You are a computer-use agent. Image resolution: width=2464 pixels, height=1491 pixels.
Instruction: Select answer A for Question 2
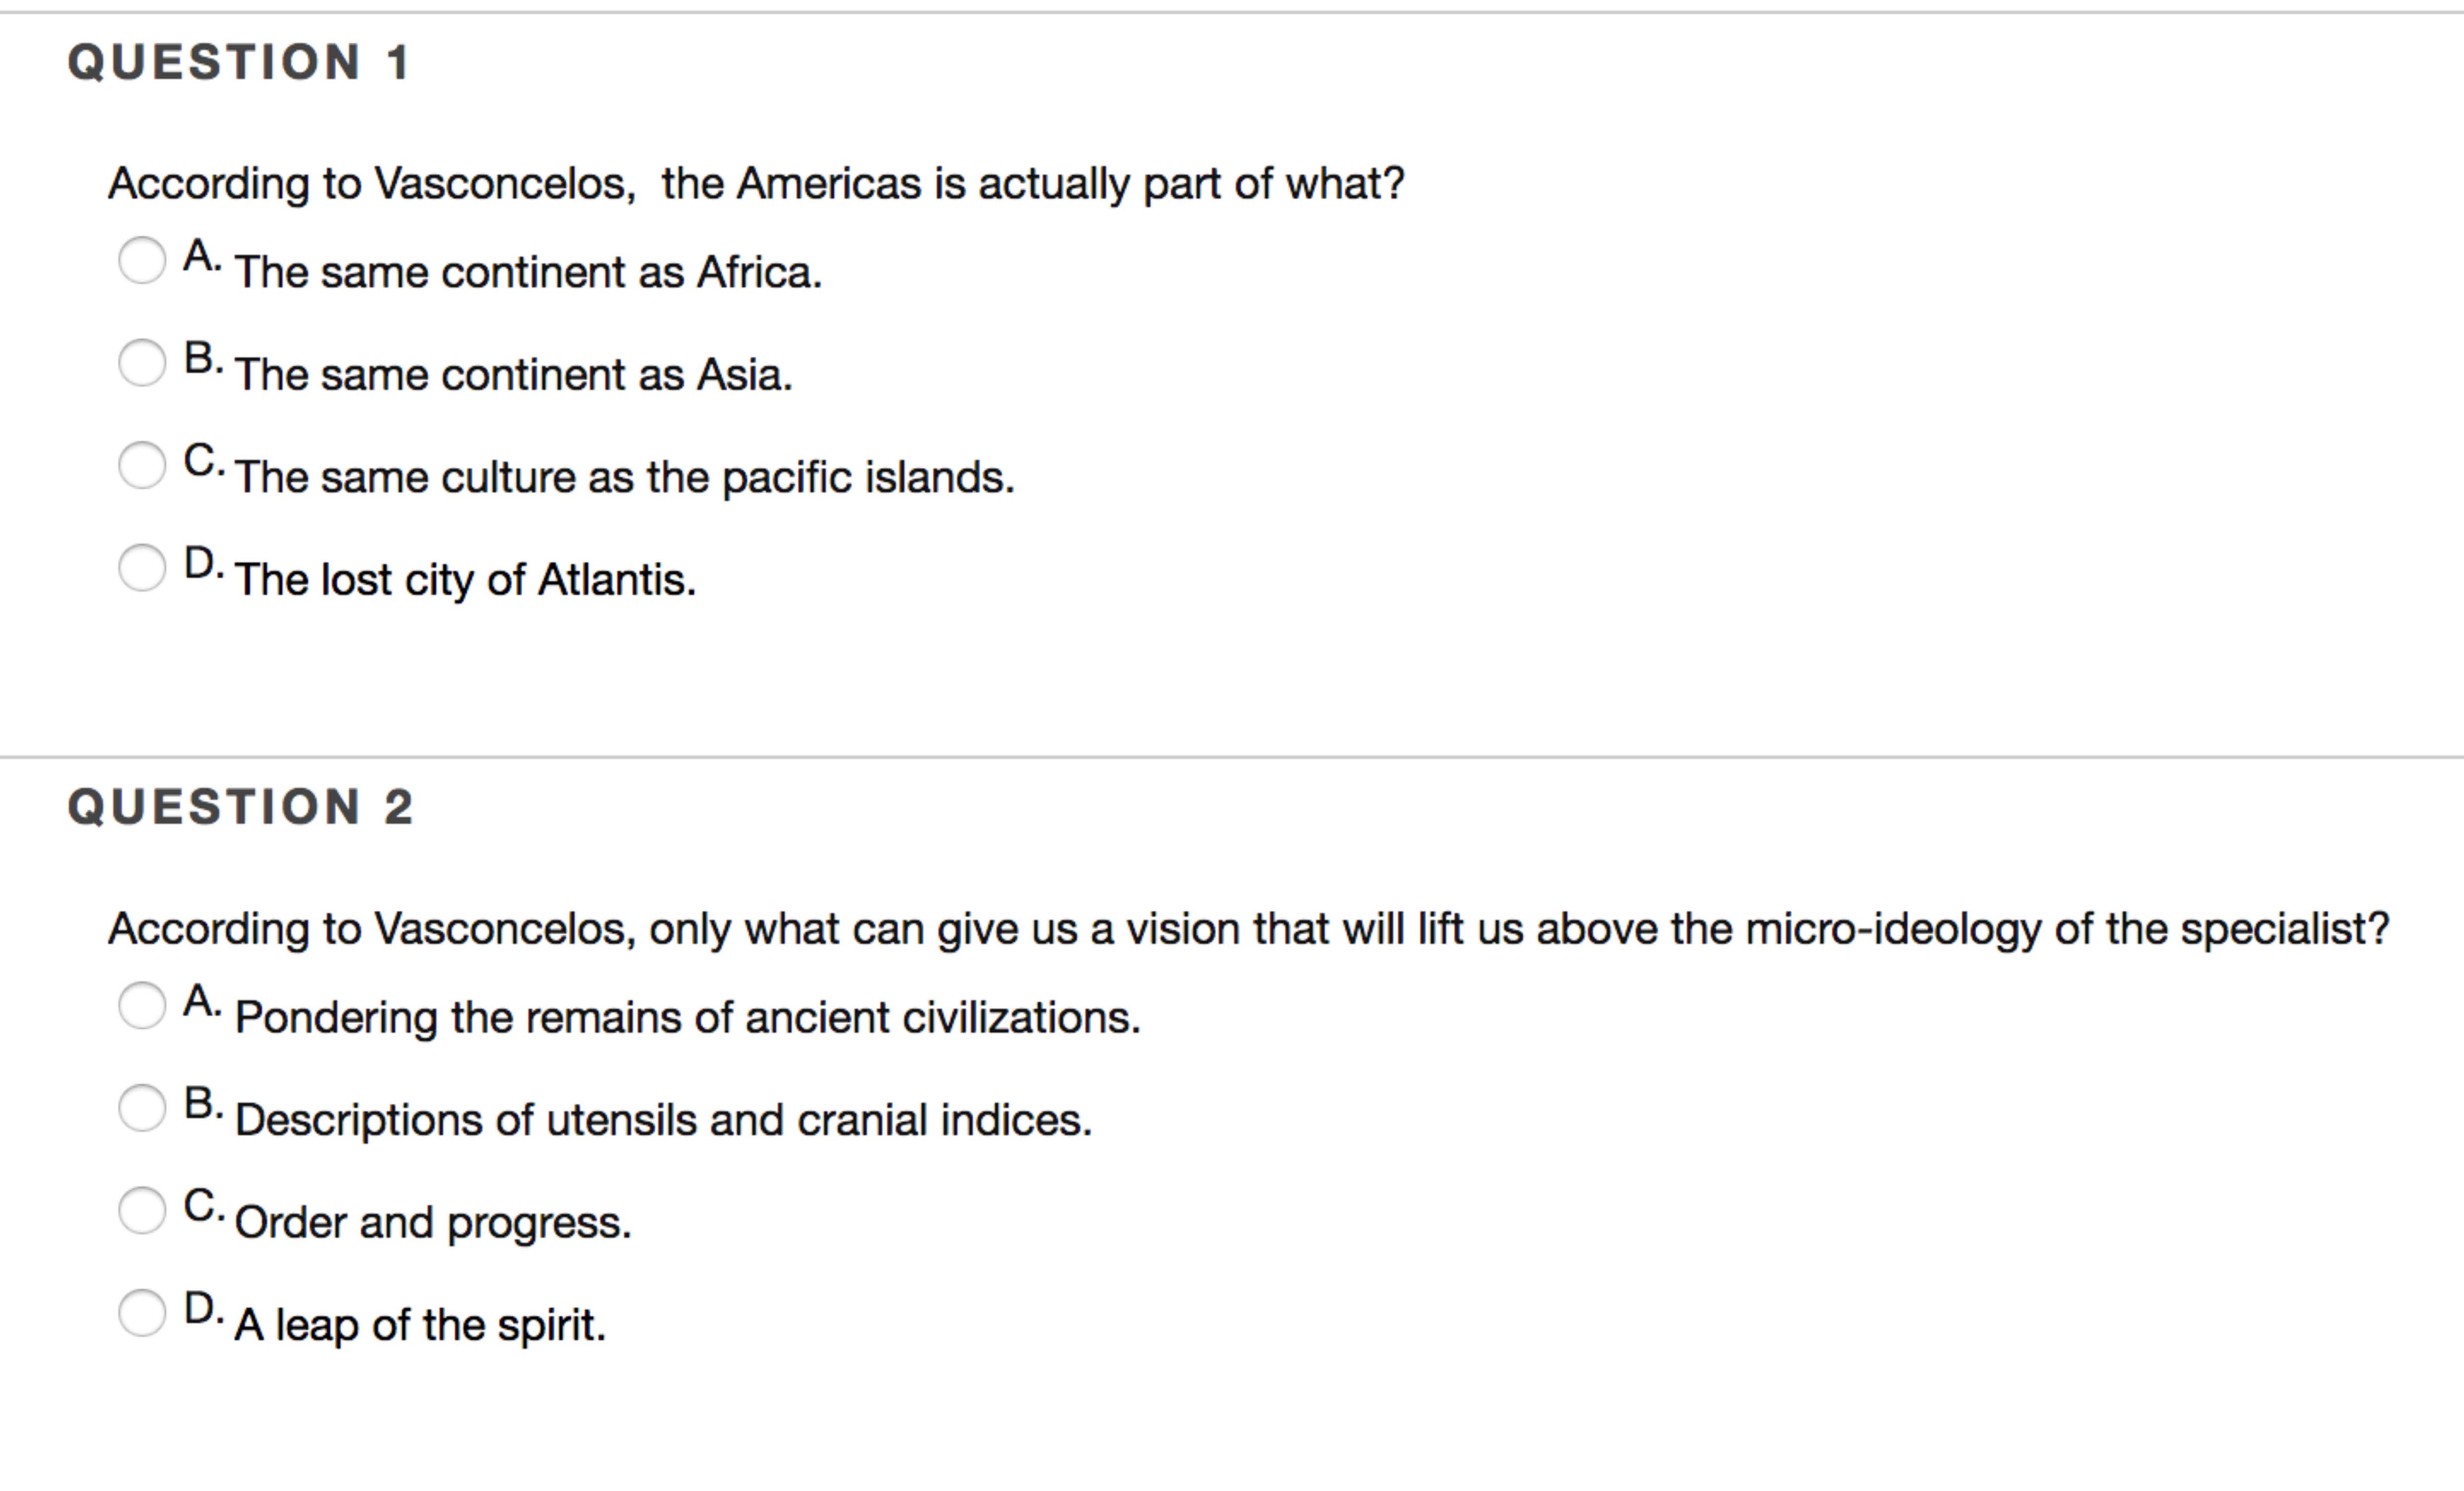click(142, 1005)
